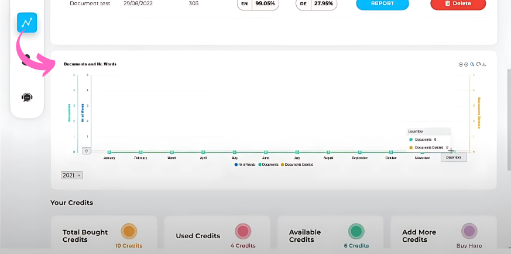Select the Document test name cell
The image size is (511, 254).
(90, 4)
